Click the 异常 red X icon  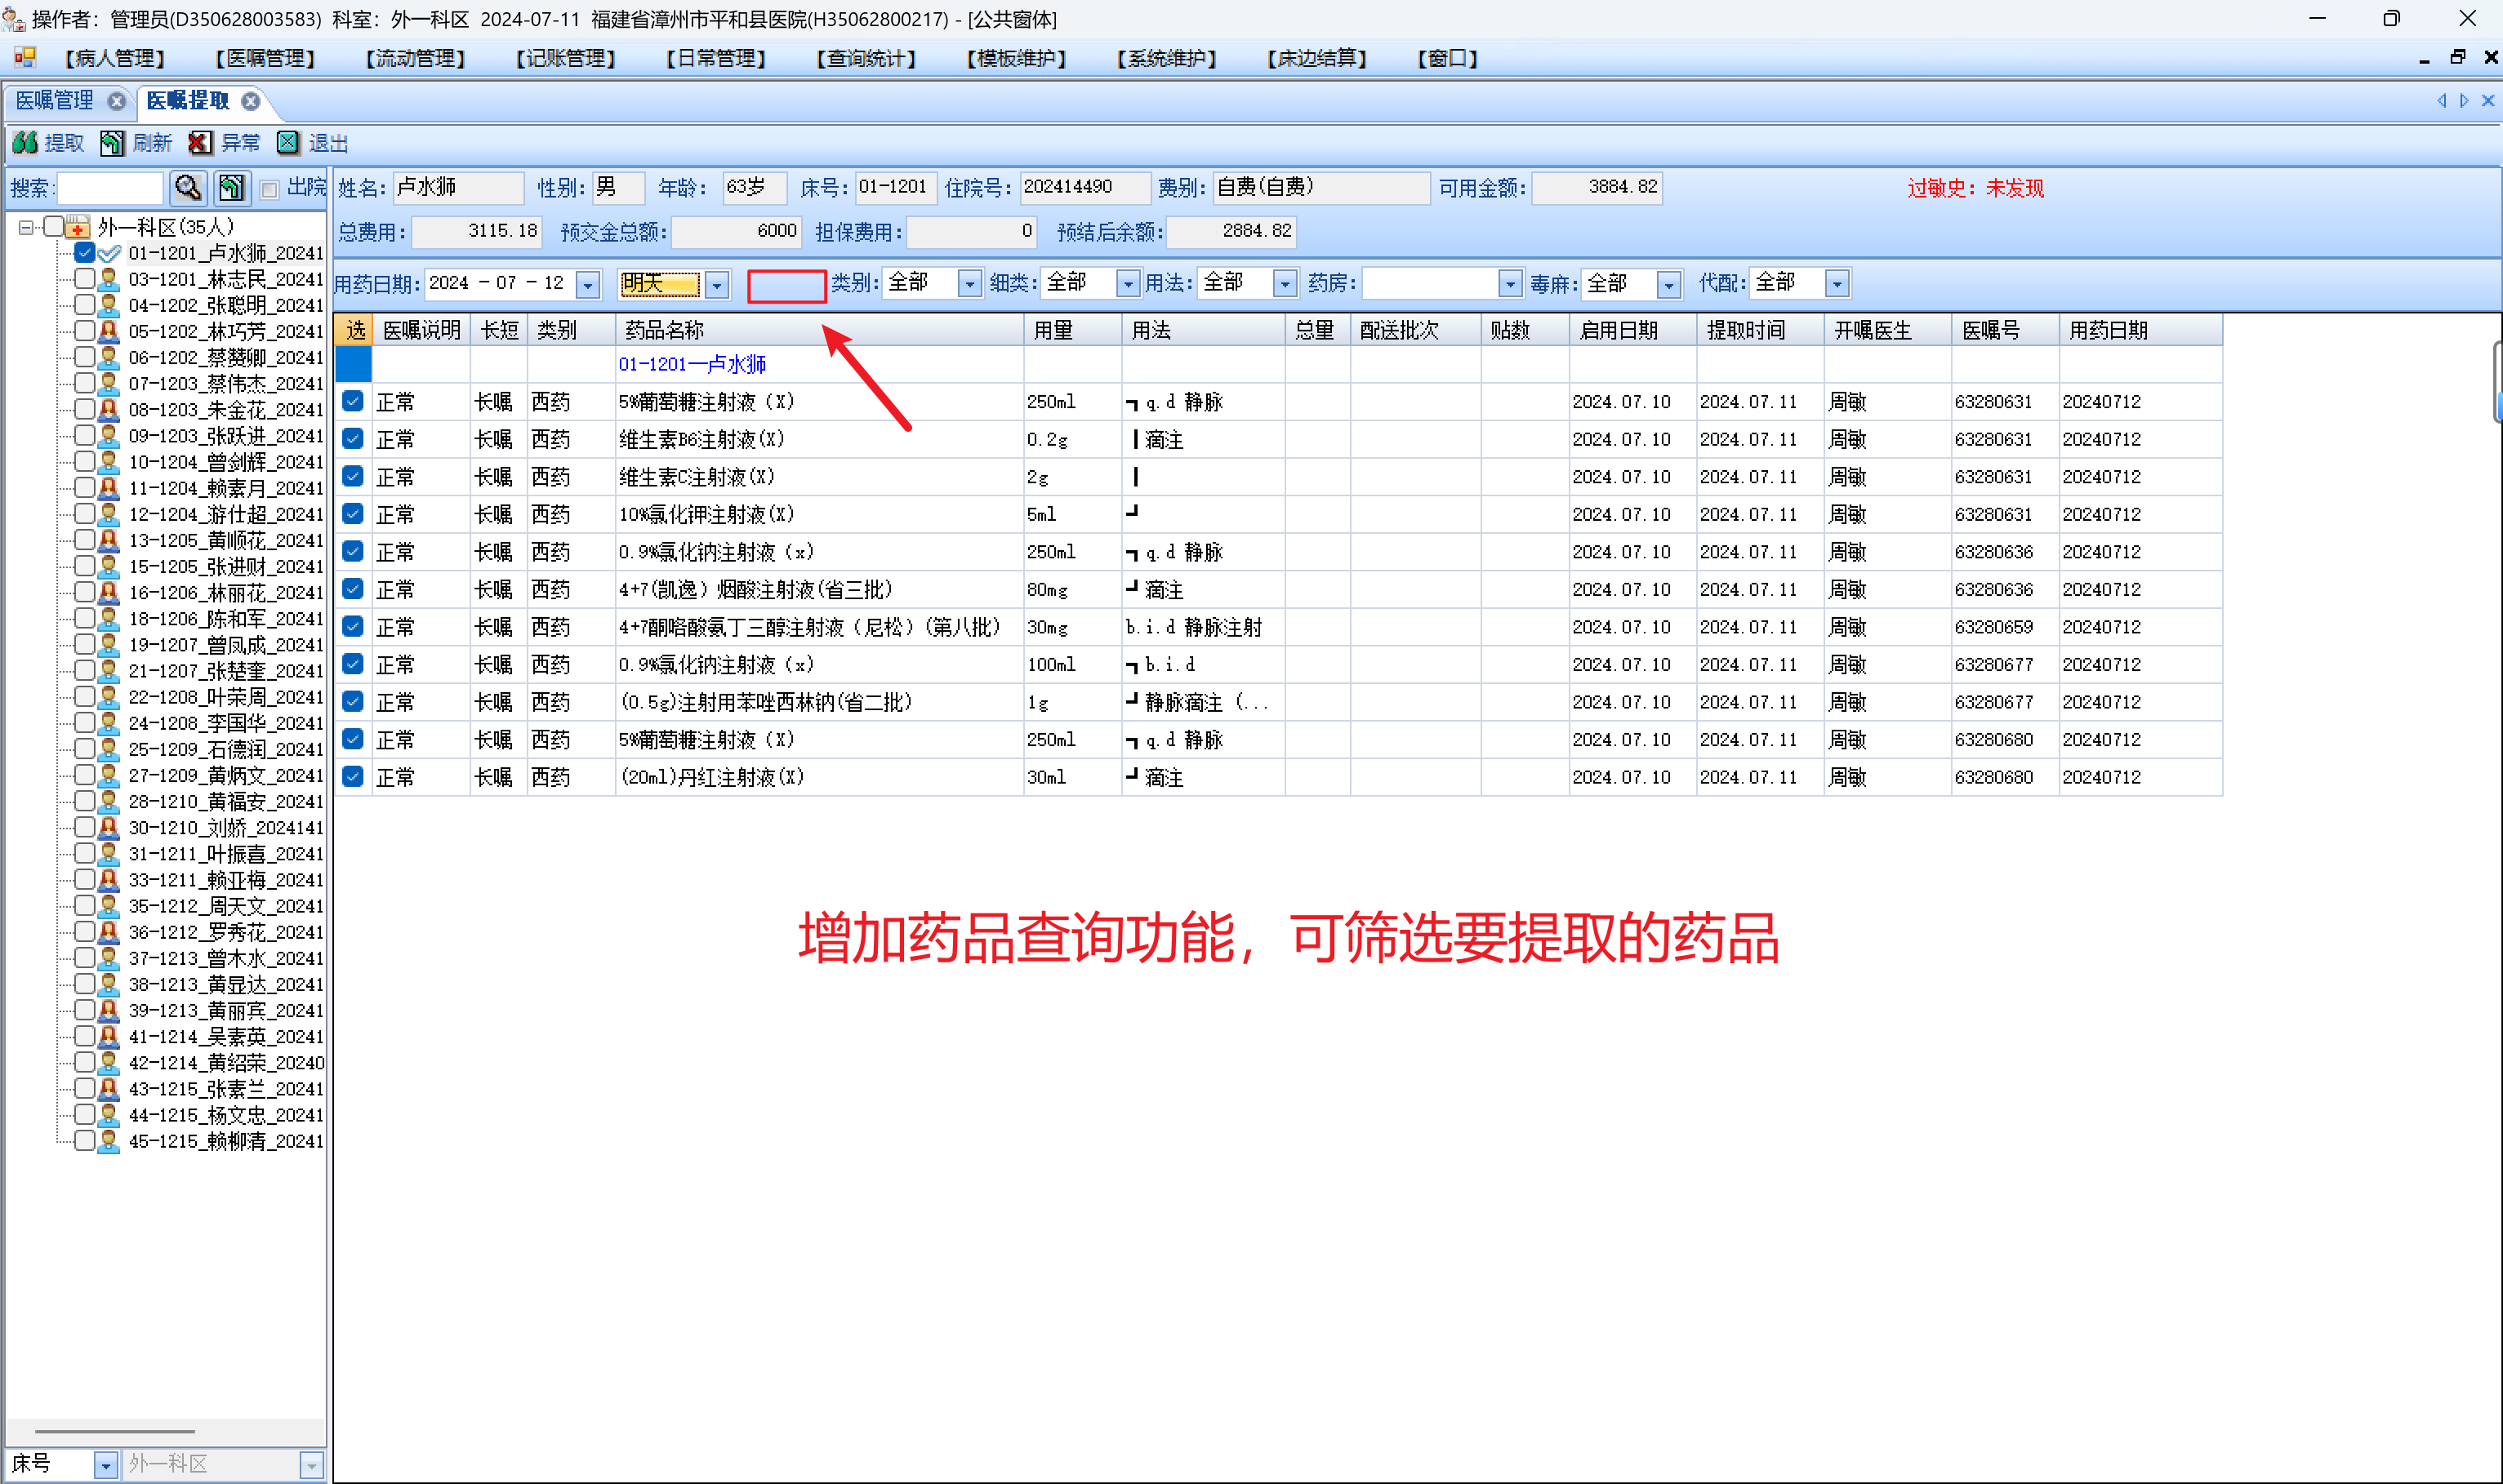click(x=200, y=143)
